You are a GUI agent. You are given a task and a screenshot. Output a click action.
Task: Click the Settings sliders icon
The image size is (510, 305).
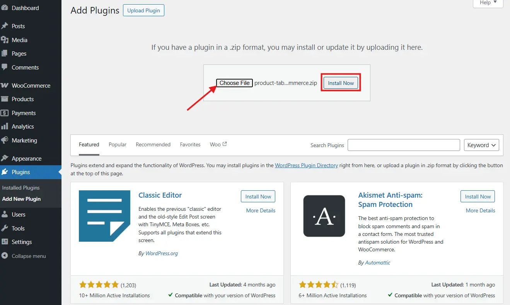point(5,242)
